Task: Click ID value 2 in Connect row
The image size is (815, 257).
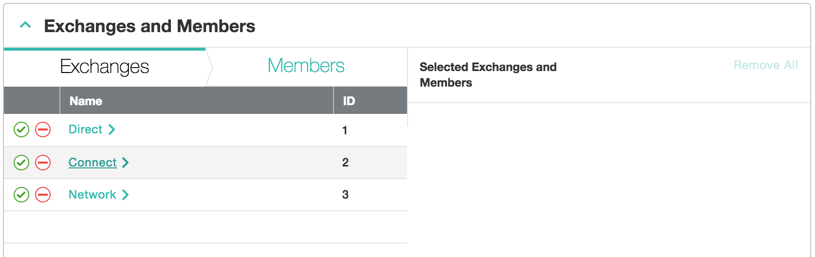Action: pyautogui.click(x=345, y=163)
